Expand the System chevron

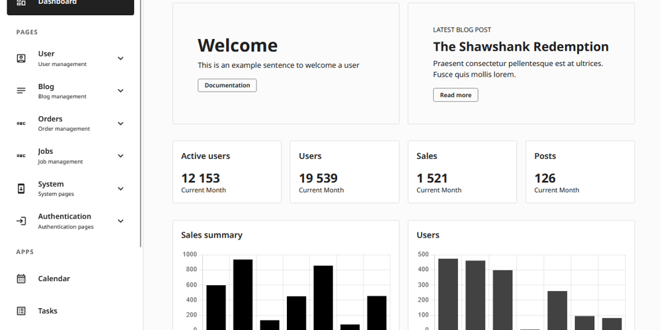point(120,189)
